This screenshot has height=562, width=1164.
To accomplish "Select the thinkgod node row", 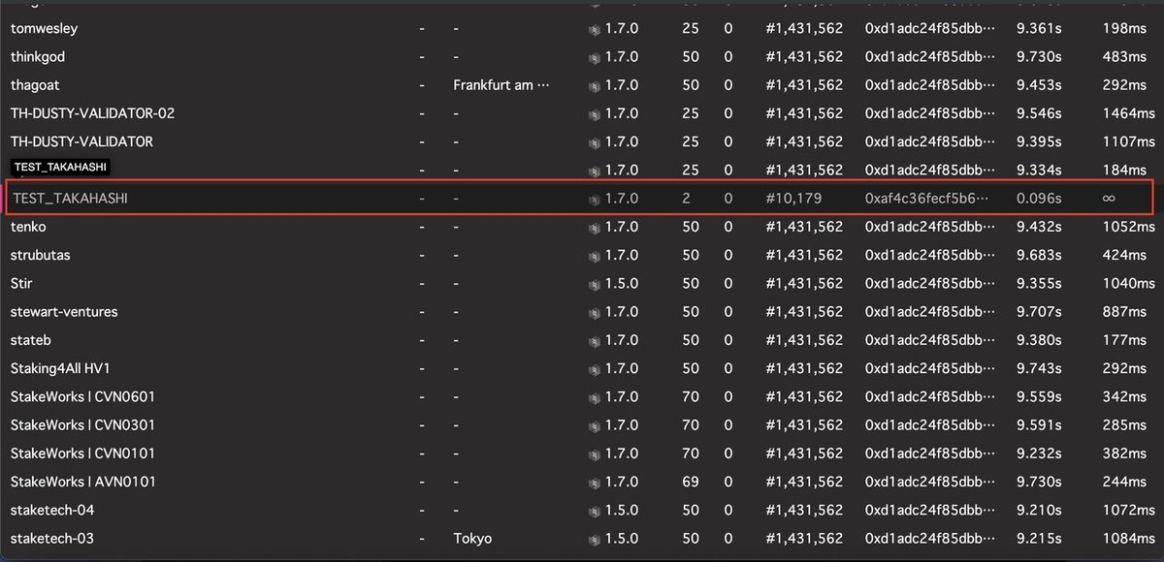I will pyautogui.click(x=38, y=57).
